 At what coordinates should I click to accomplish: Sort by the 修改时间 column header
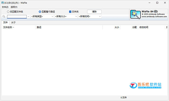click(x=151, y=27)
